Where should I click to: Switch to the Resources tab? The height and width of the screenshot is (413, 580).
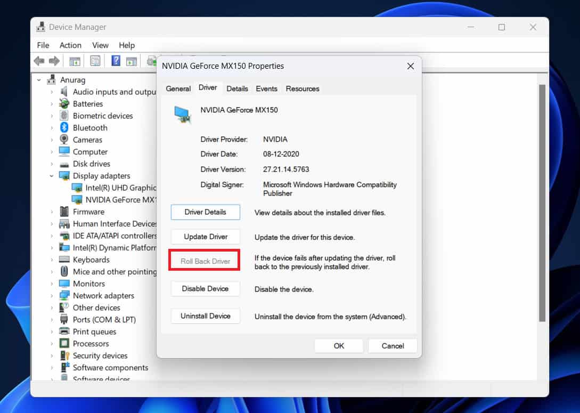(302, 88)
